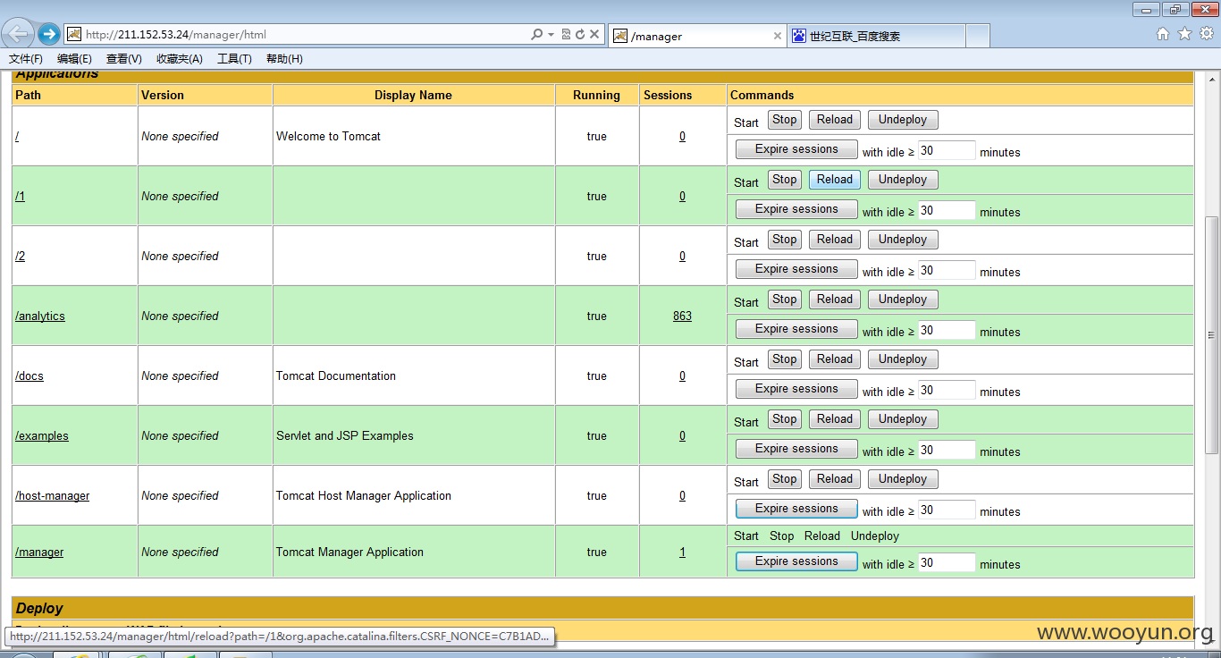View 863 sessions for /analytics

point(682,316)
